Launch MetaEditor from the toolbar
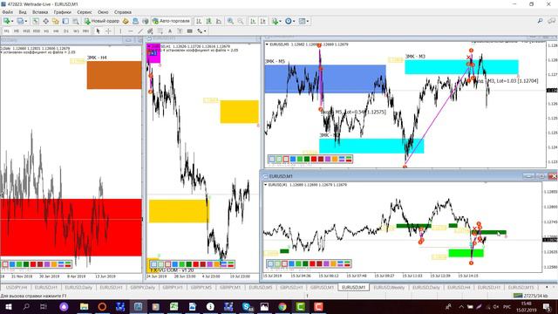Screen dimensions: 558x314 coord(126,21)
